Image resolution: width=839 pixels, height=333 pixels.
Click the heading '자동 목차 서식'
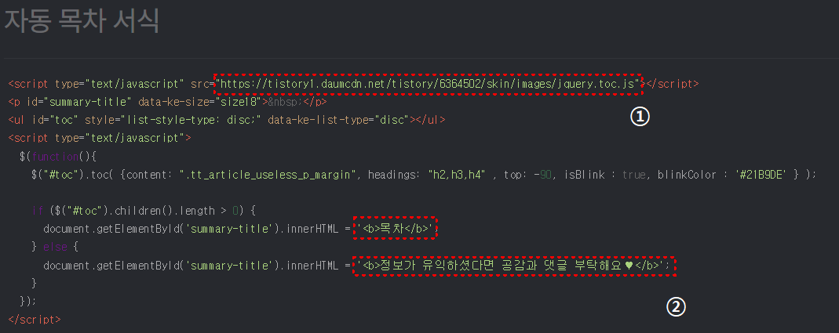tap(82, 23)
